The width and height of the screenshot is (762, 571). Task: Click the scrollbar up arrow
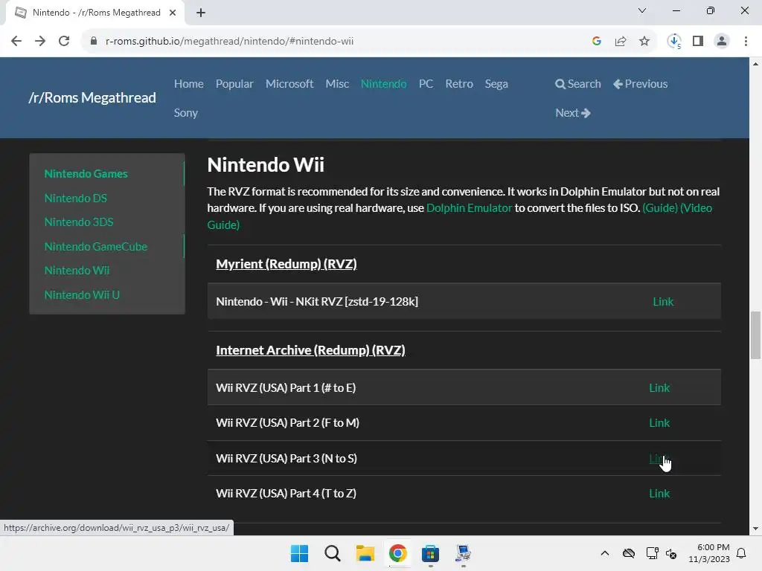(x=755, y=64)
